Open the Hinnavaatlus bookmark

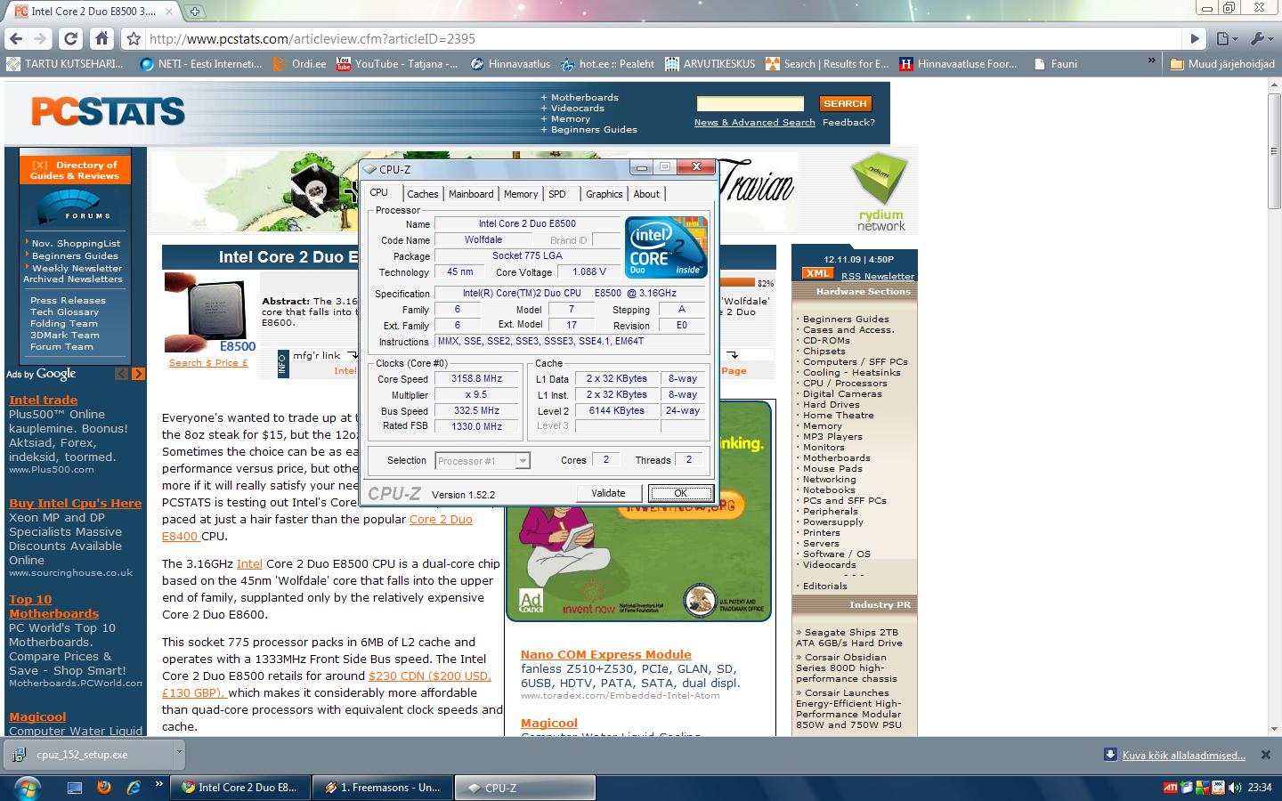(x=510, y=64)
